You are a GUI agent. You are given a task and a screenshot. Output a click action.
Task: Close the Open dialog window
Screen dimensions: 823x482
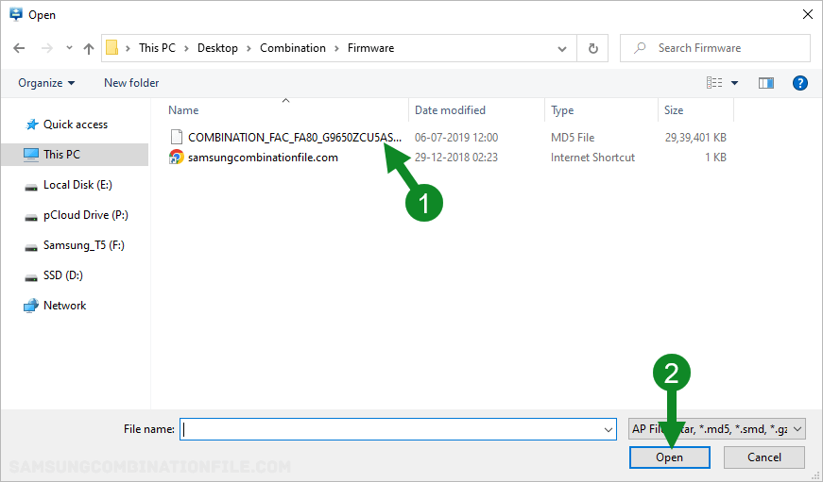point(808,15)
